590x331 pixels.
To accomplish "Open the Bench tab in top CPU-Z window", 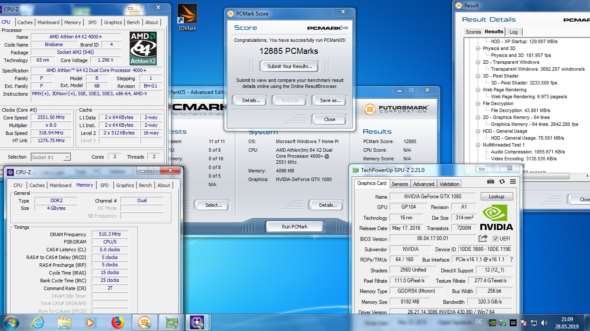I will click(x=133, y=22).
